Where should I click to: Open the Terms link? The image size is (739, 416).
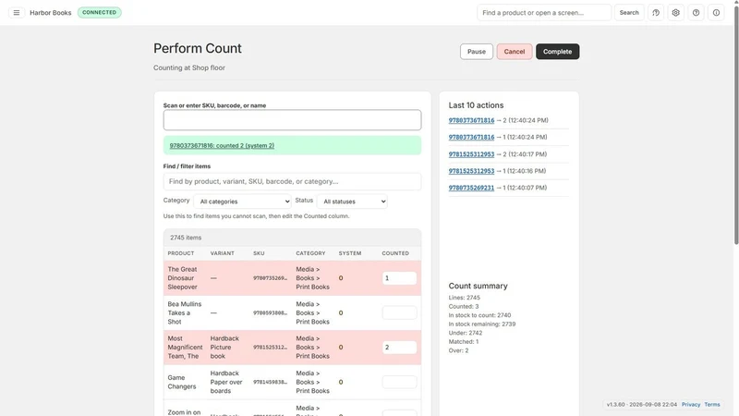712,405
